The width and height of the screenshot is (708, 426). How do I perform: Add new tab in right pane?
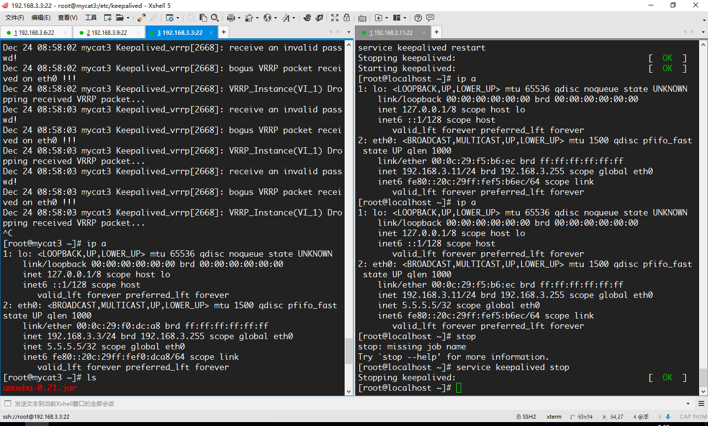pos(436,32)
